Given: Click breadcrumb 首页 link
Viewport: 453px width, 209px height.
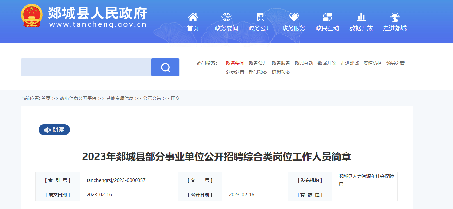Looking at the screenshot, I should [x=46, y=98].
